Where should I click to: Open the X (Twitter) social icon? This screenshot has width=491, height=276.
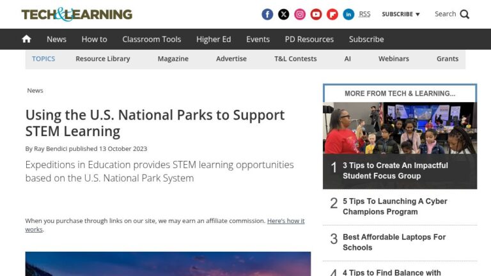click(283, 15)
